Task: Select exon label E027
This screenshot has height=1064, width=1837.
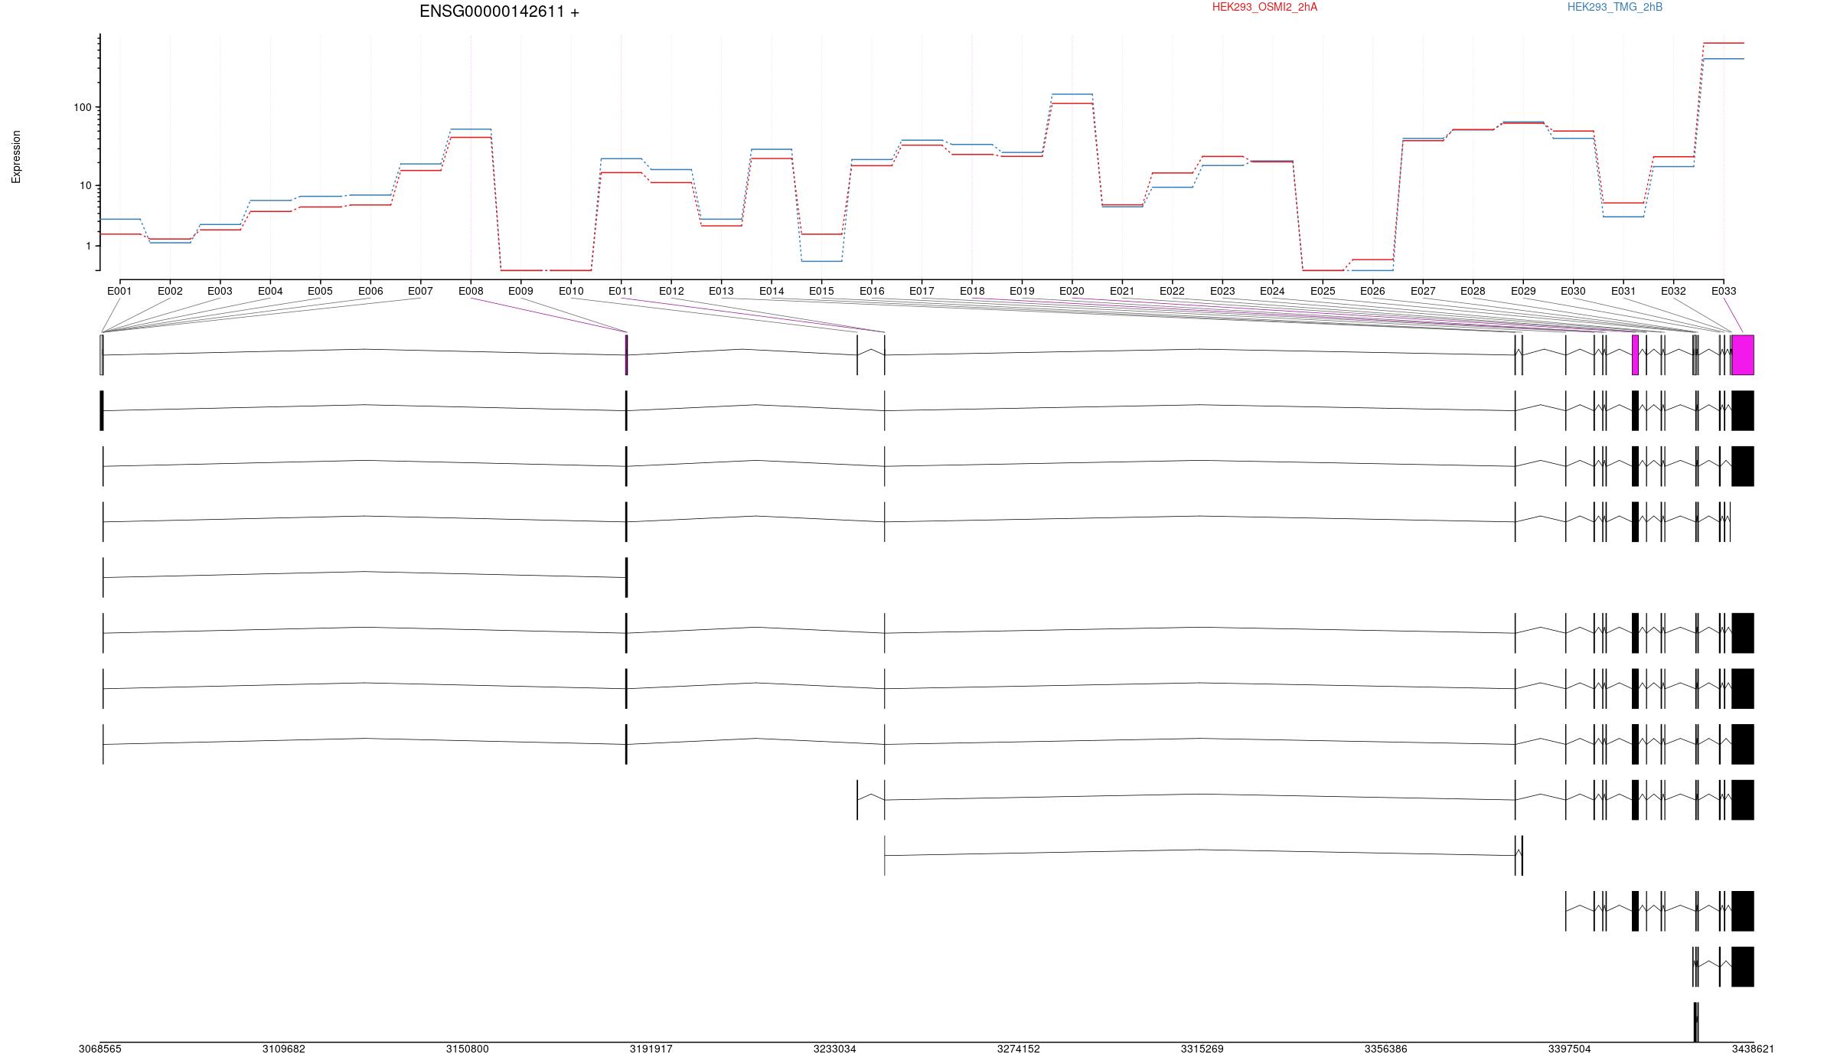Action: pyautogui.click(x=1423, y=291)
